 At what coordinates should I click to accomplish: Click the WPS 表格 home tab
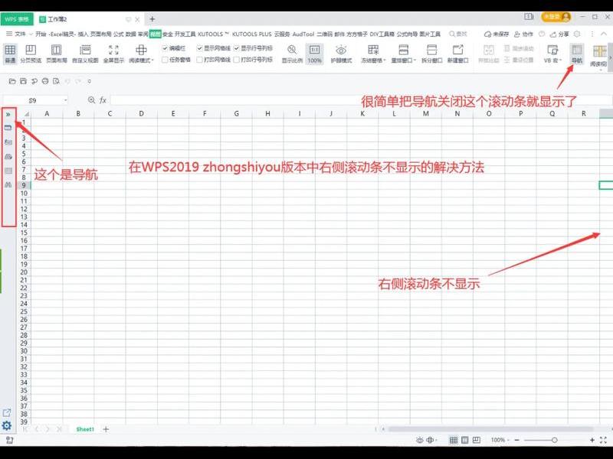(17, 18)
